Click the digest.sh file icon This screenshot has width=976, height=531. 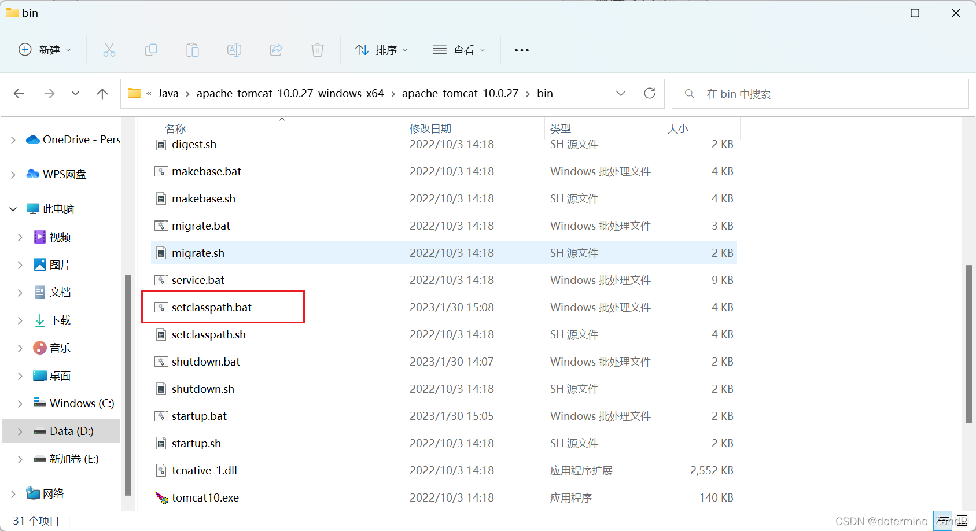pyautogui.click(x=161, y=145)
